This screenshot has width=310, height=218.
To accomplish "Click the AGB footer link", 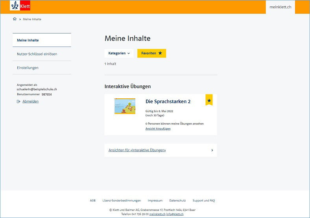I will [x=92, y=201].
